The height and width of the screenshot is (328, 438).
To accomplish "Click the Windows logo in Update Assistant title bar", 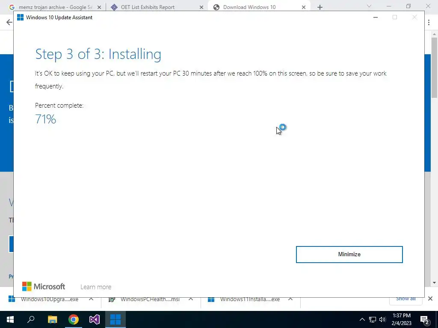I will pos(20,17).
